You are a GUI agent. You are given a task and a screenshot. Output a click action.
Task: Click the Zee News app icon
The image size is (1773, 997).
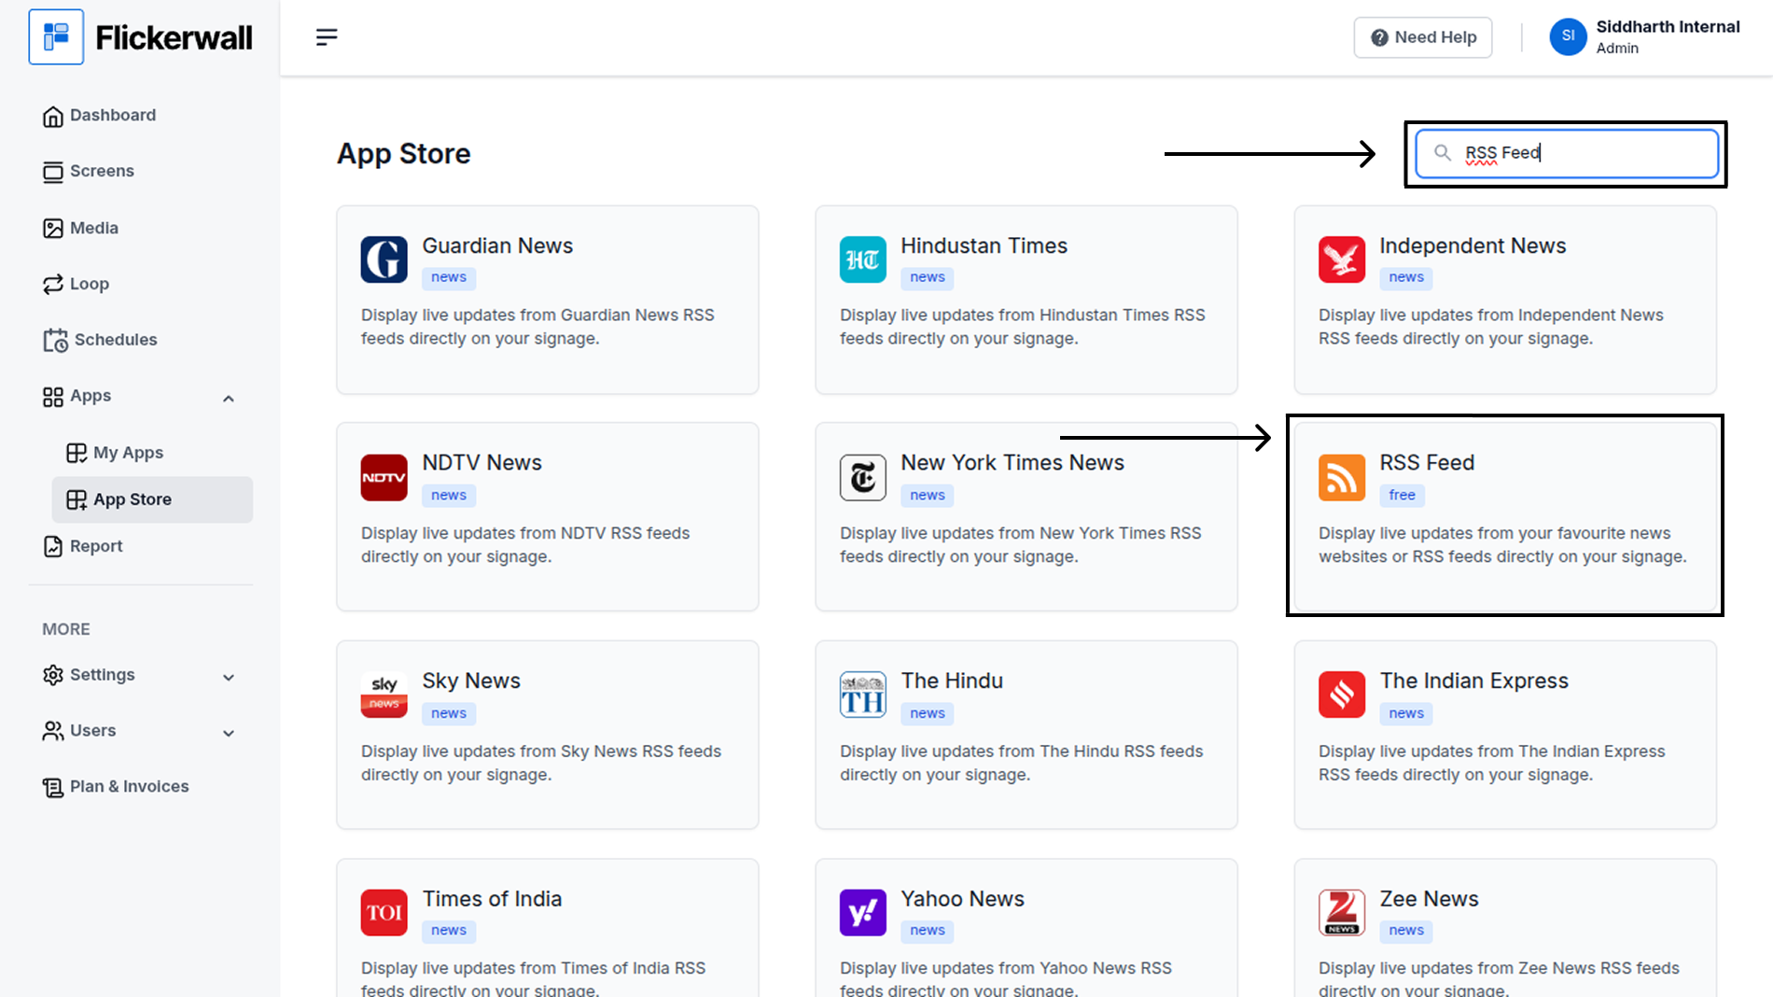[x=1342, y=913]
